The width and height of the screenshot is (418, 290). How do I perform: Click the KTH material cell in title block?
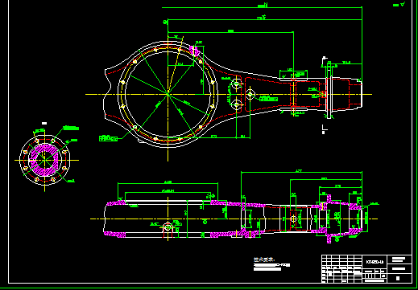(375, 261)
